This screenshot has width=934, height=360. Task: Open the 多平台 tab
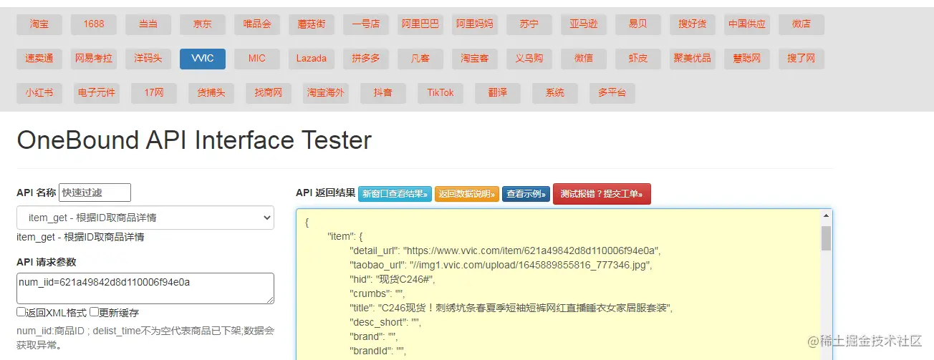tap(612, 93)
